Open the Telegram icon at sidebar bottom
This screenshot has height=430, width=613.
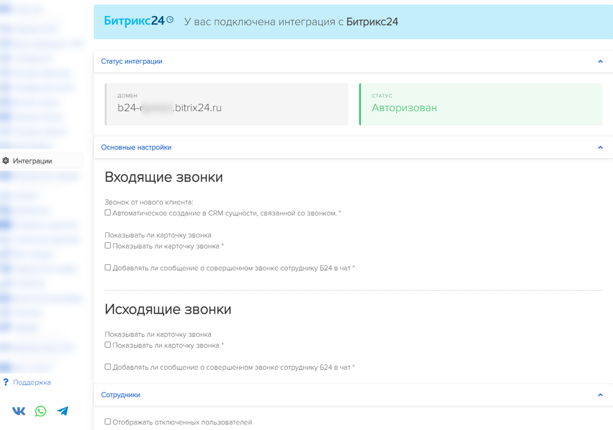[x=62, y=411]
